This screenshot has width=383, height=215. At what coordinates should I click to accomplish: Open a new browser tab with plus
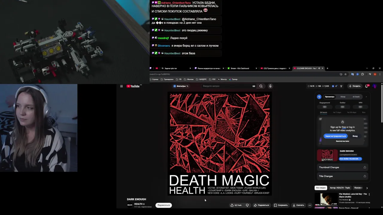(327, 68)
